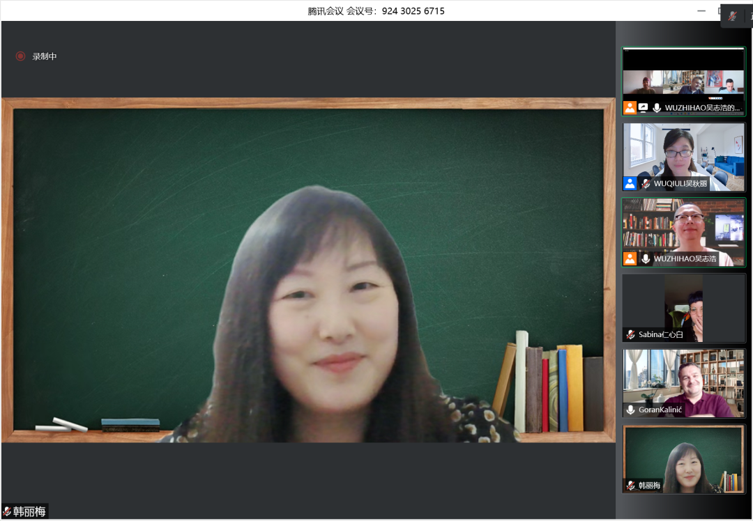Click 韩丽梅's muted mic icon in sidebar tile
753x521 pixels.
coord(630,485)
